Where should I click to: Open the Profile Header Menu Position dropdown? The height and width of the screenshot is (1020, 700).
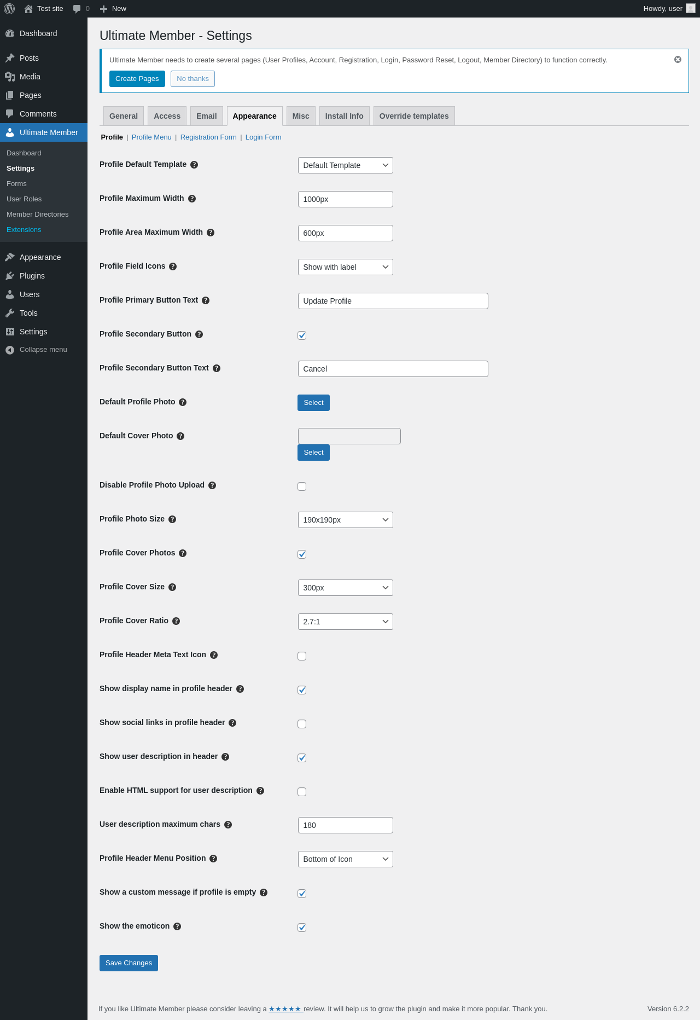pos(346,859)
